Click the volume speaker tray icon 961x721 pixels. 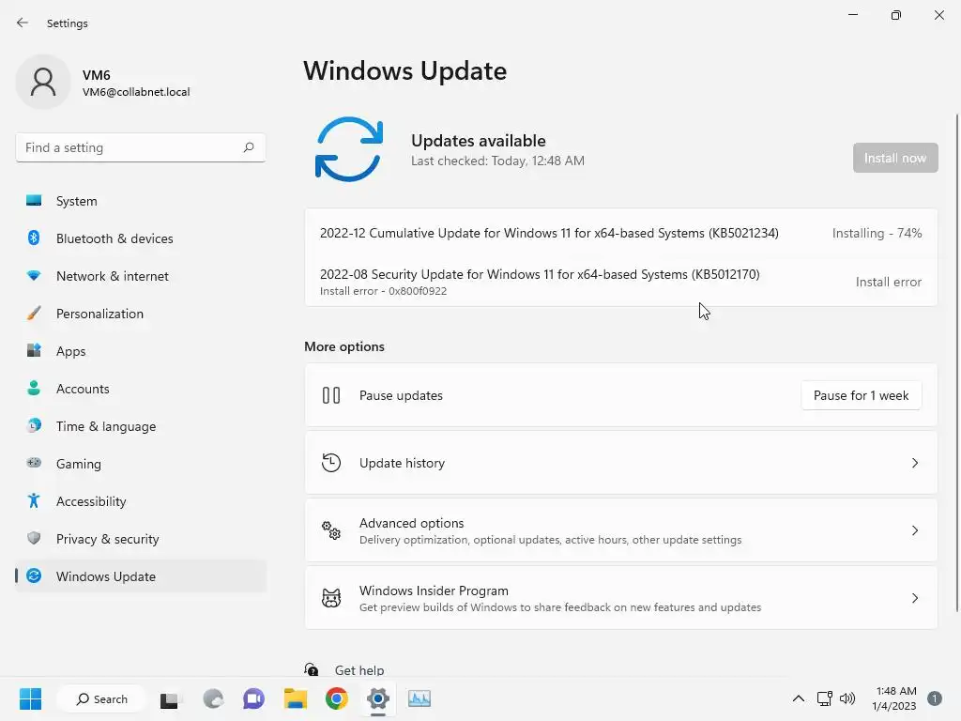(x=847, y=698)
